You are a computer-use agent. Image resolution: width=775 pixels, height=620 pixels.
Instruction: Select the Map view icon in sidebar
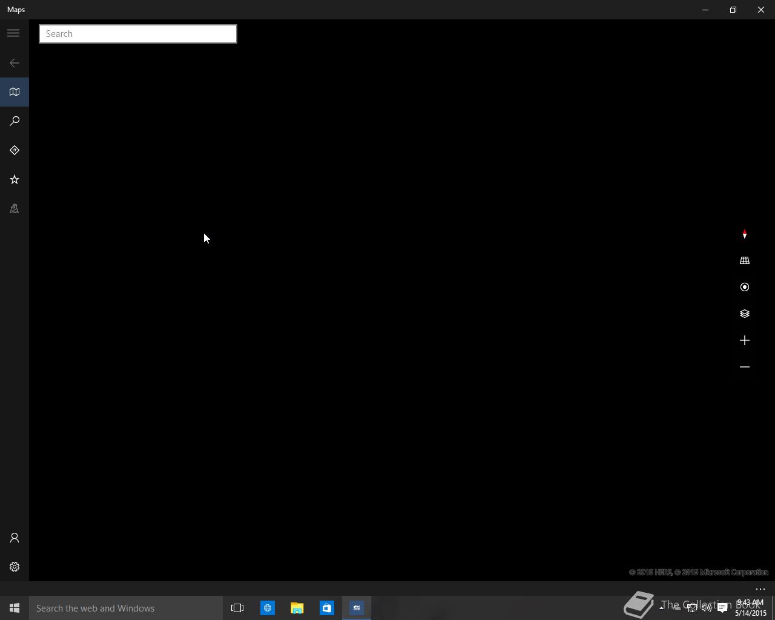(15, 92)
